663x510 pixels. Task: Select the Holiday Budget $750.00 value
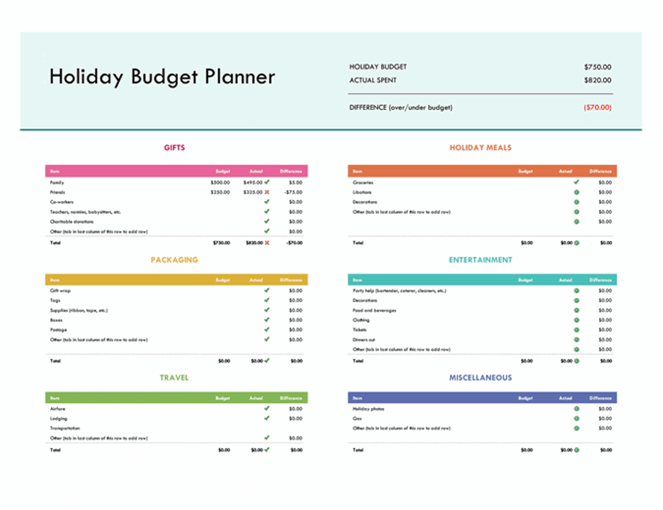pos(597,67)
